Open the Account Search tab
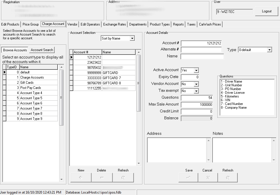This screenshot has width=280, height=195. click(x=41, y=50)
